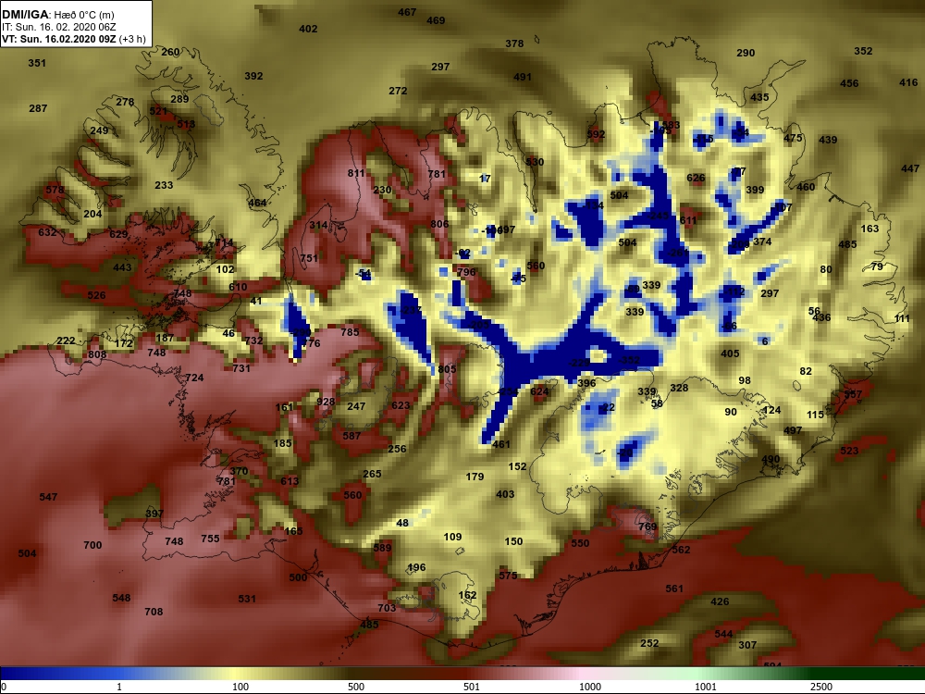The image size is (925, 694).
Task: Select the map value '162'
Action: click(467, 595)
